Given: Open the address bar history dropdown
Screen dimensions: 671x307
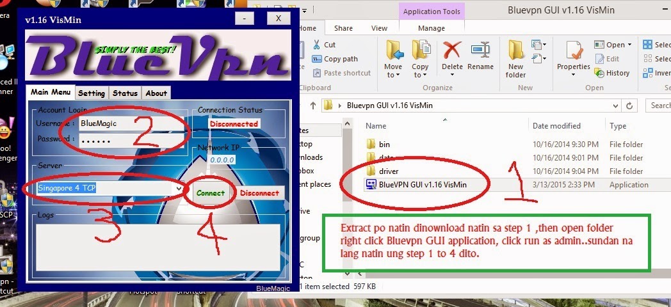Looking at the screenshot, I should 615,106.
